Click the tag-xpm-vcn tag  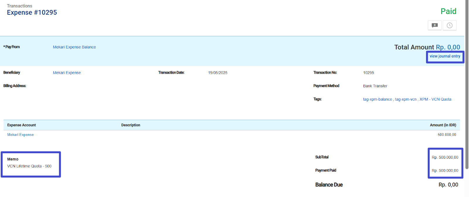[406, 99]
